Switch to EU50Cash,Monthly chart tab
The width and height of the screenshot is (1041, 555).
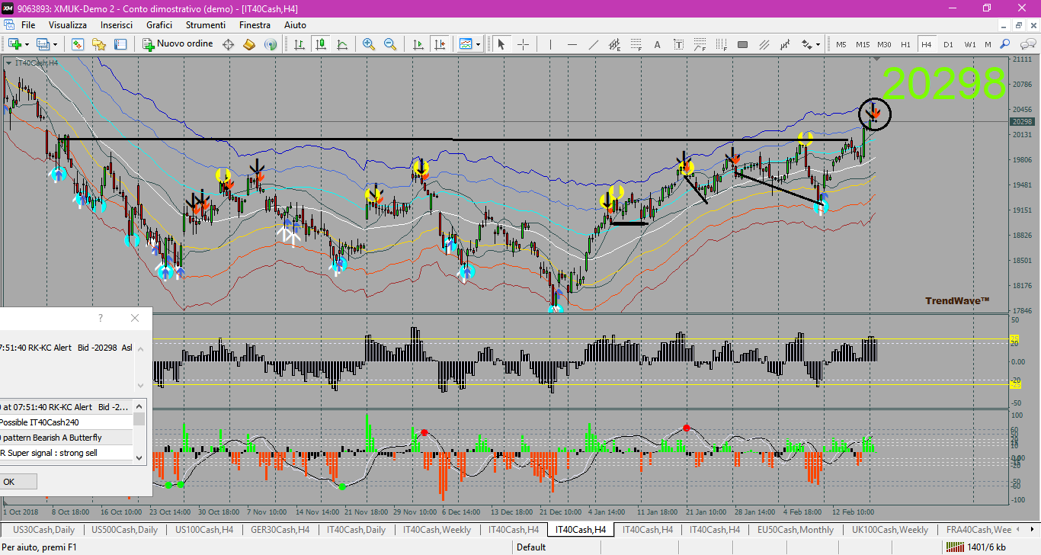(796, 530)
